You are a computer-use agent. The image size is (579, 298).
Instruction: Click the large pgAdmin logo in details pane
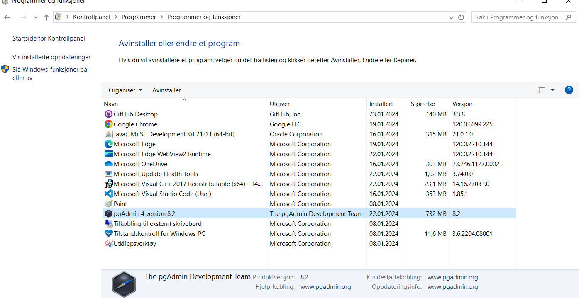(x=124, y=284)
